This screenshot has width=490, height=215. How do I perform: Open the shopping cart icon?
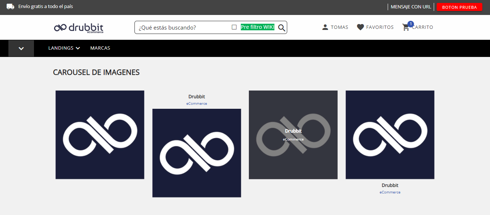(x=406, y=28)
